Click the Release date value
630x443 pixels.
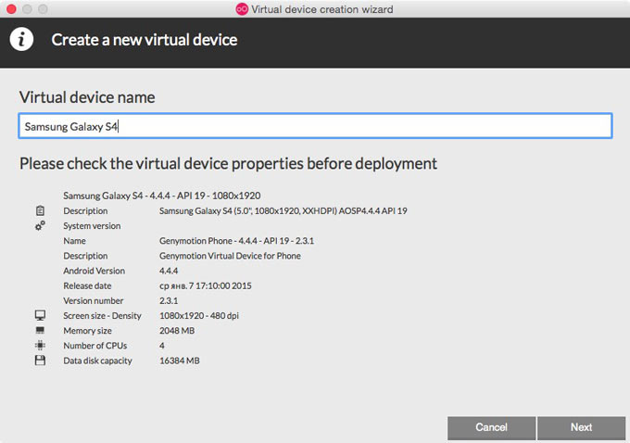pyautogui.click(x=205, y=285)
